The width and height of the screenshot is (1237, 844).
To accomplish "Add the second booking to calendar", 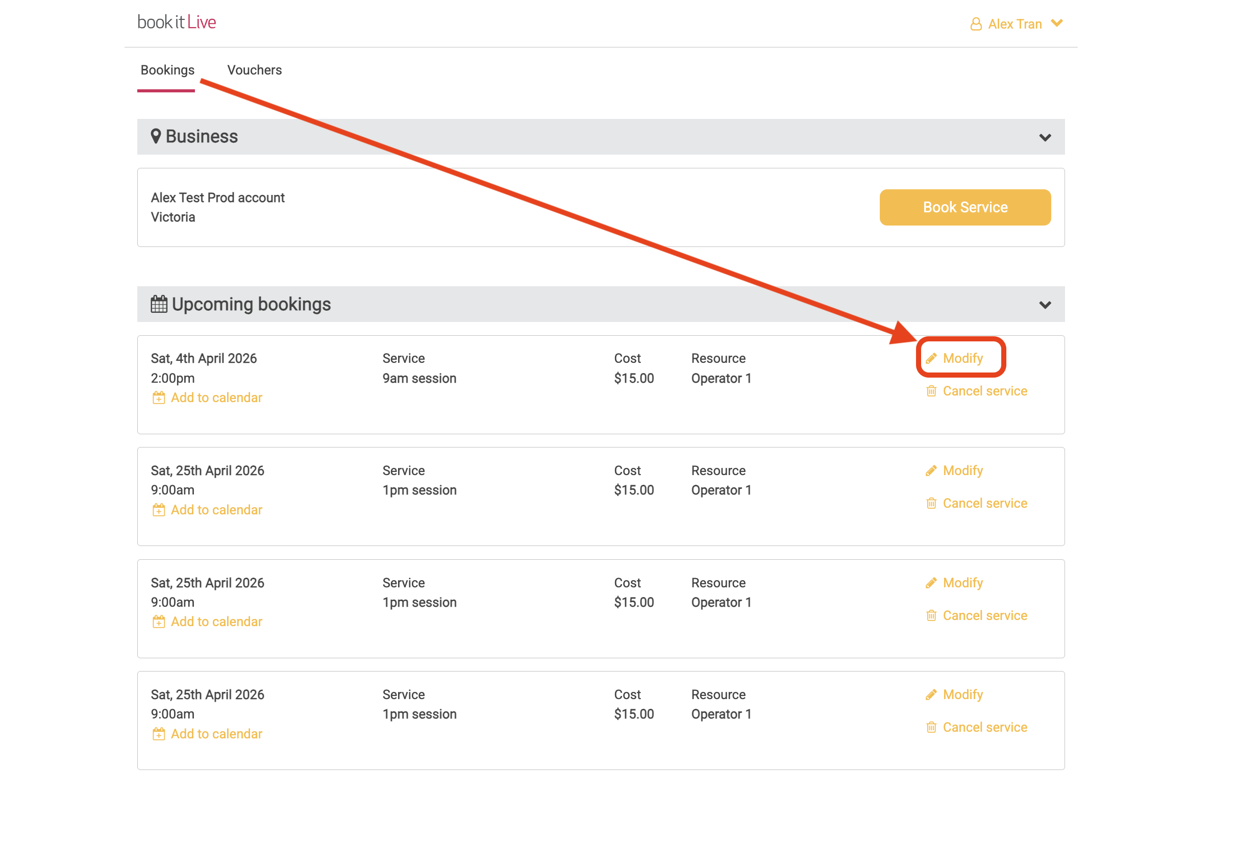I will coord(216,510).
